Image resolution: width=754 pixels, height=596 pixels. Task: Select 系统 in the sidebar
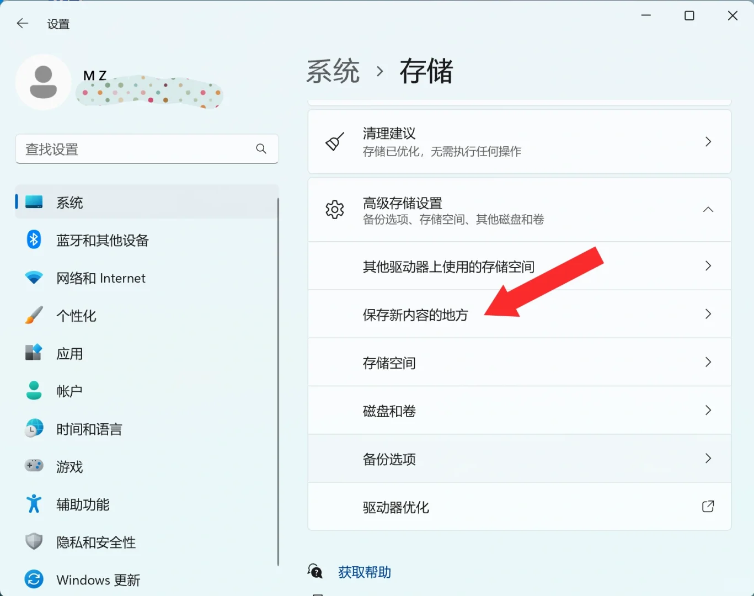pos(147,202)
